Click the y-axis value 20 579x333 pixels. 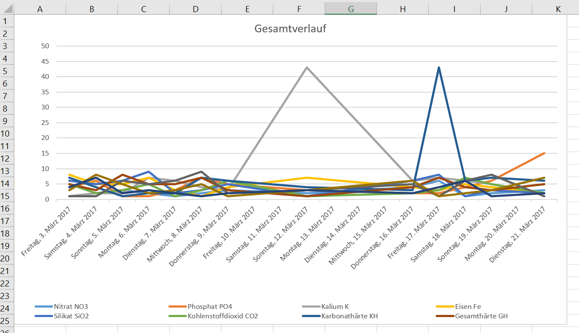tap(46, 138)
